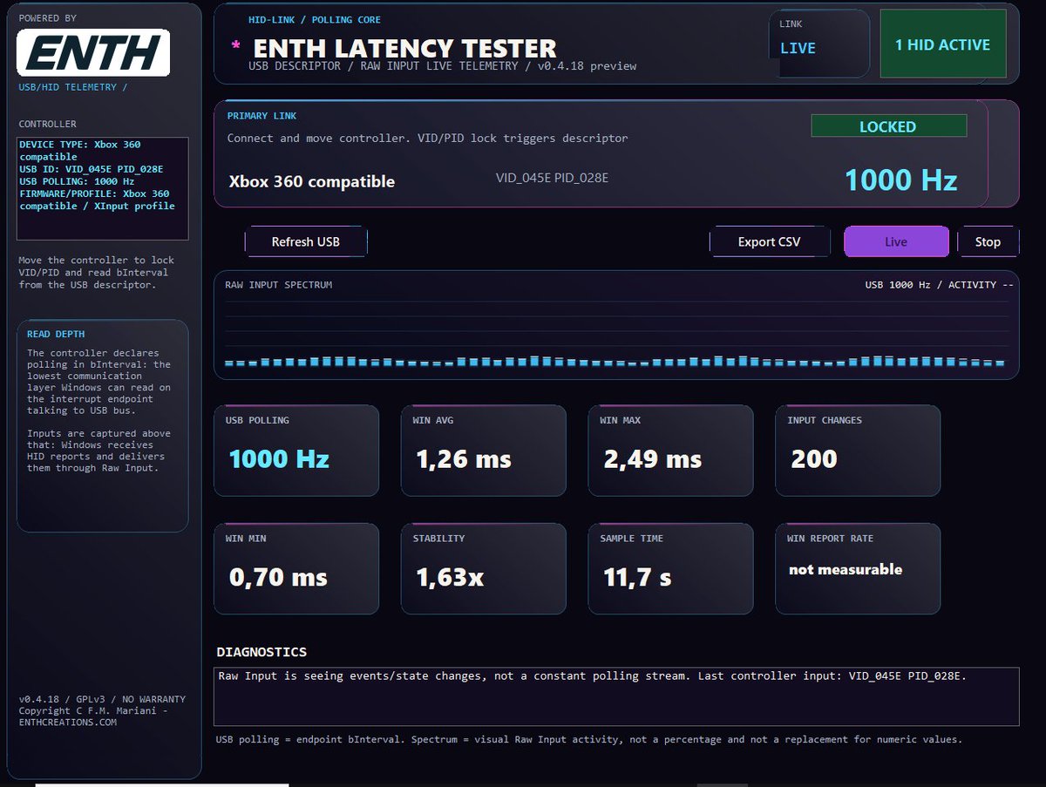Click the USB DESCRIPTOR version subtitle line
This screenshot has height=787, width=1046.
point(443,66)
